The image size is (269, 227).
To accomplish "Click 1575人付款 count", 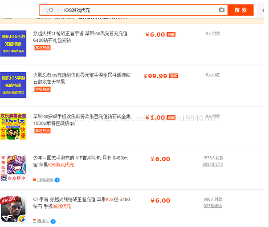I will tap(213, 158).
